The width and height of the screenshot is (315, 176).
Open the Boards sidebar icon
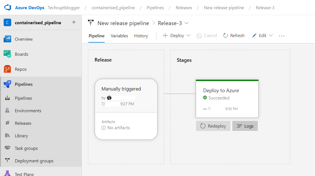click(x=7, y=54)
